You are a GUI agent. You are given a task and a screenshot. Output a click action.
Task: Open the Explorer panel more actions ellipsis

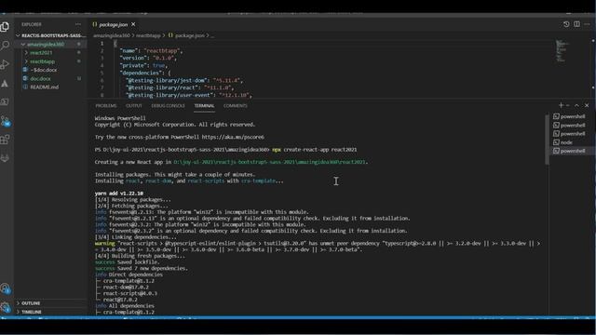(78, 24)
